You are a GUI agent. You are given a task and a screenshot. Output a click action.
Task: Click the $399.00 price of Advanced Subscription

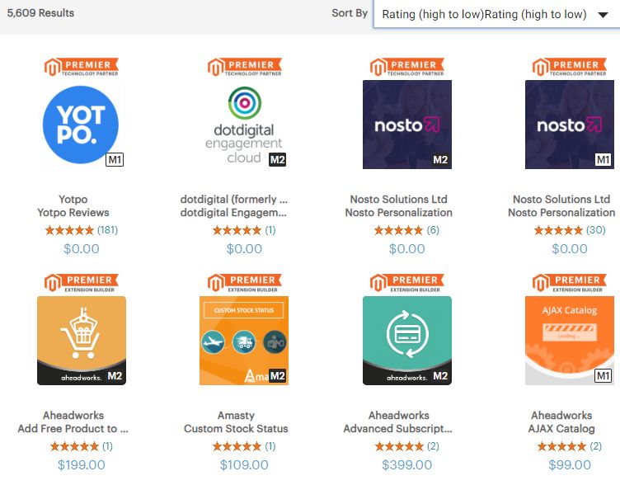[406, 465]
